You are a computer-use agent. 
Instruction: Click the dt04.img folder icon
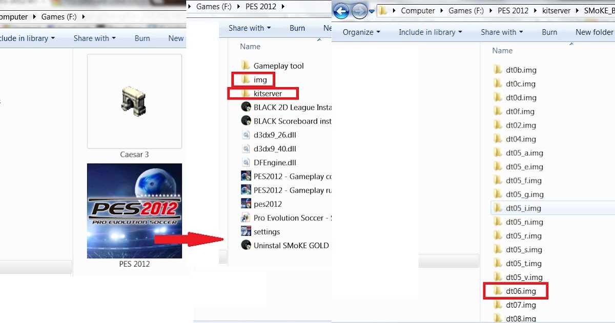(498, 139)
